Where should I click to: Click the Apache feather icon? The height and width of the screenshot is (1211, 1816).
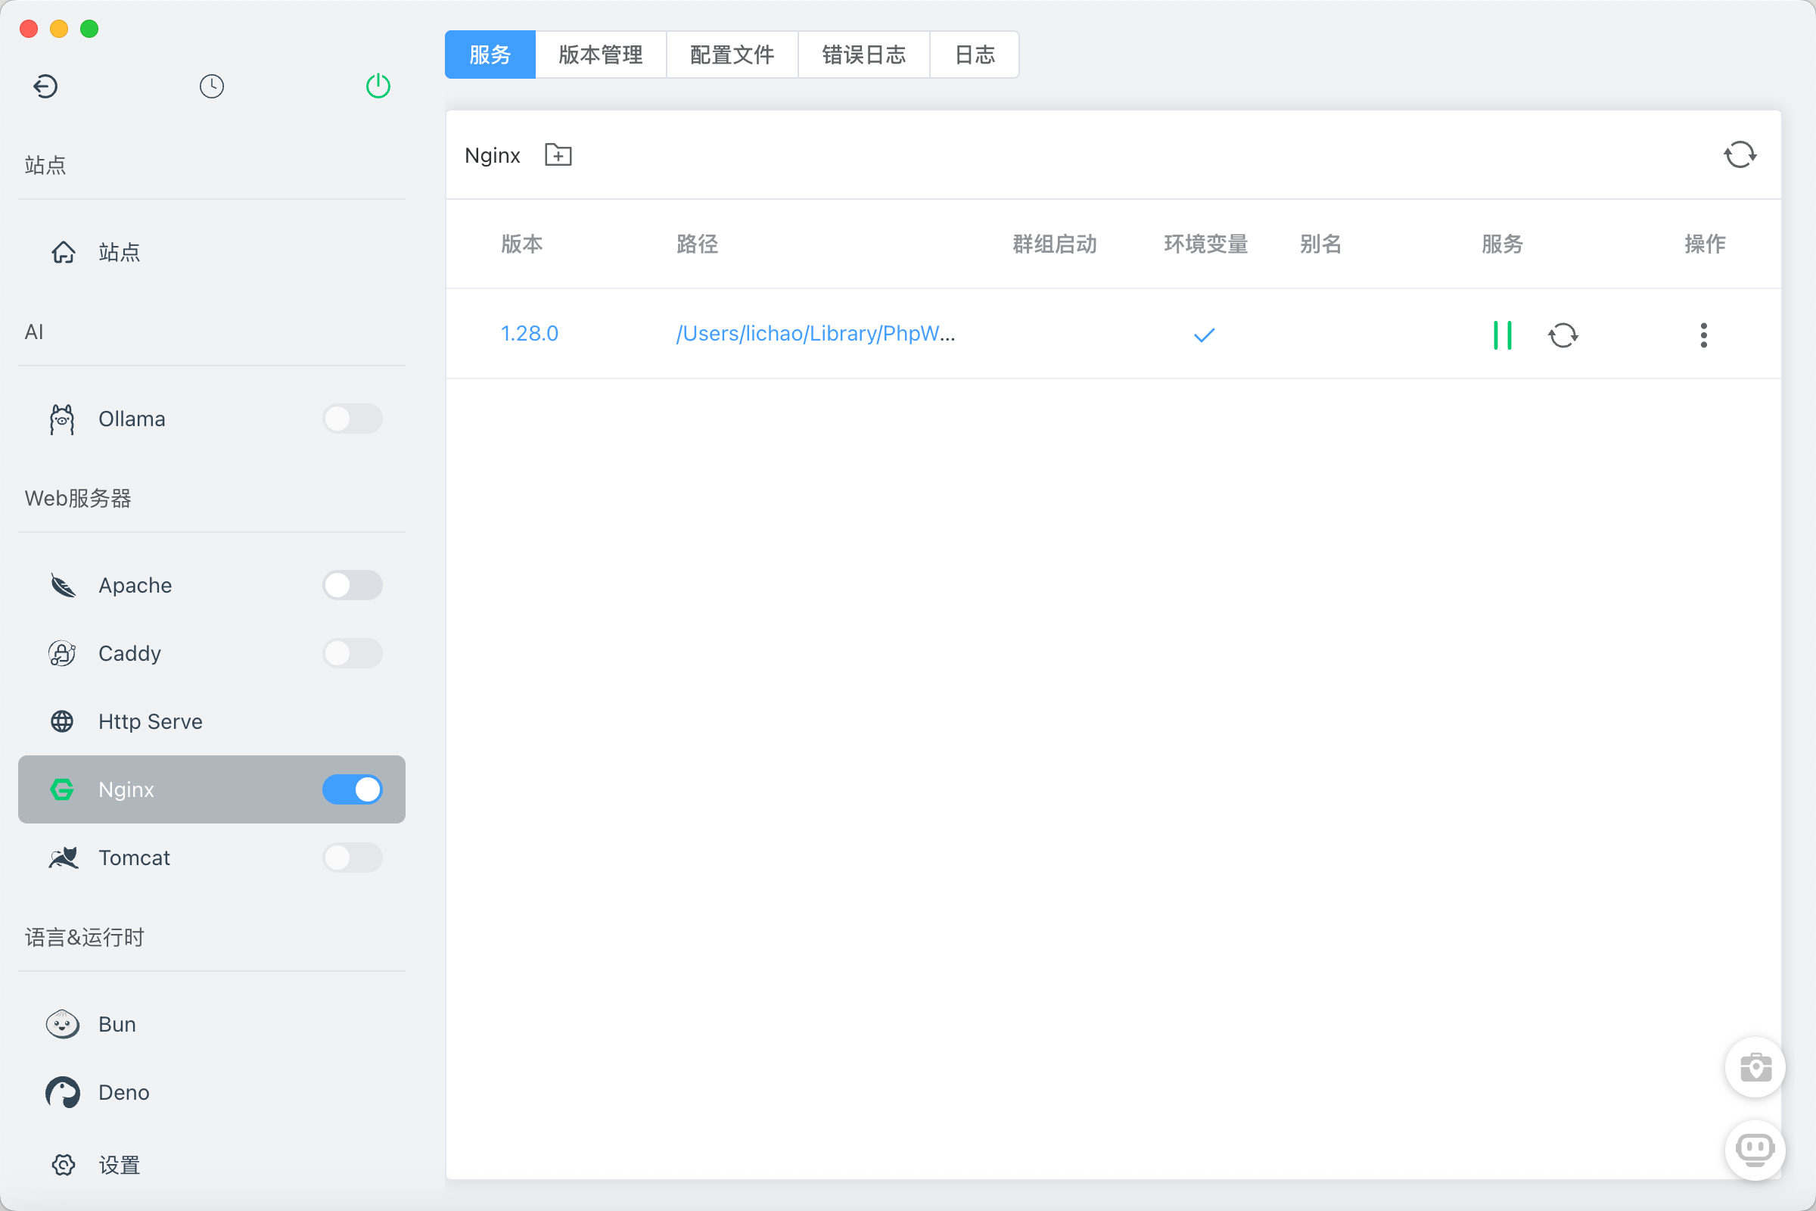(x=63, y=585)
